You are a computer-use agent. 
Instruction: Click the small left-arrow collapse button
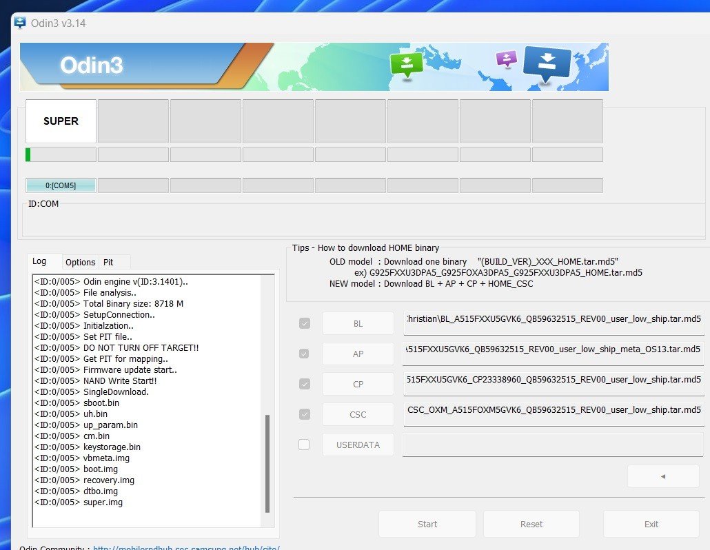[662, 476]
